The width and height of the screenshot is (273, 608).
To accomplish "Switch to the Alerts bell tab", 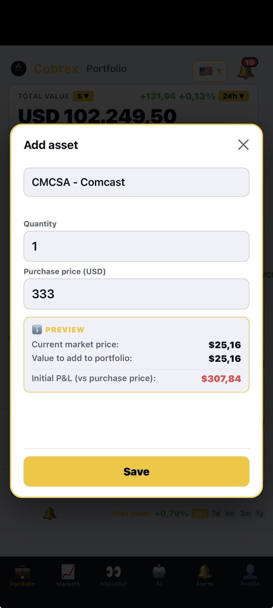I will (x=204, y=576).
